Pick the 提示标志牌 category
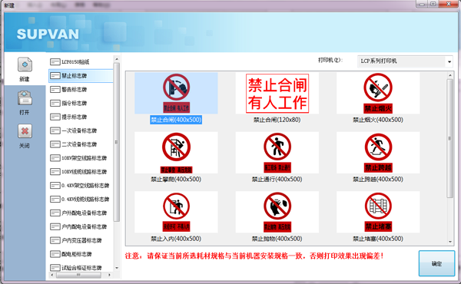The width and height of the screenshot is (461, 284). pyautogui.click(x=81, y=117)
